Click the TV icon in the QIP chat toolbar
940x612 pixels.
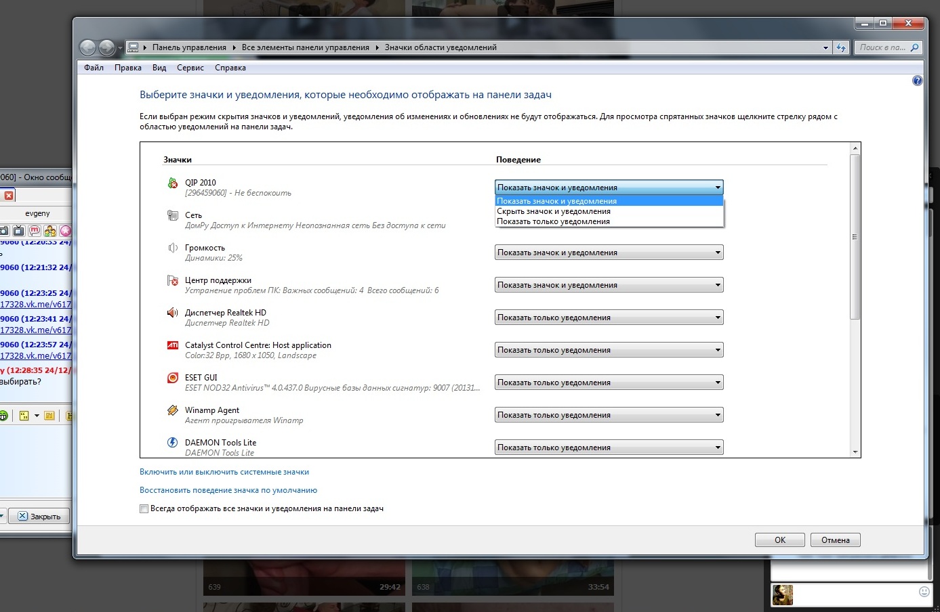click(19, 231)
